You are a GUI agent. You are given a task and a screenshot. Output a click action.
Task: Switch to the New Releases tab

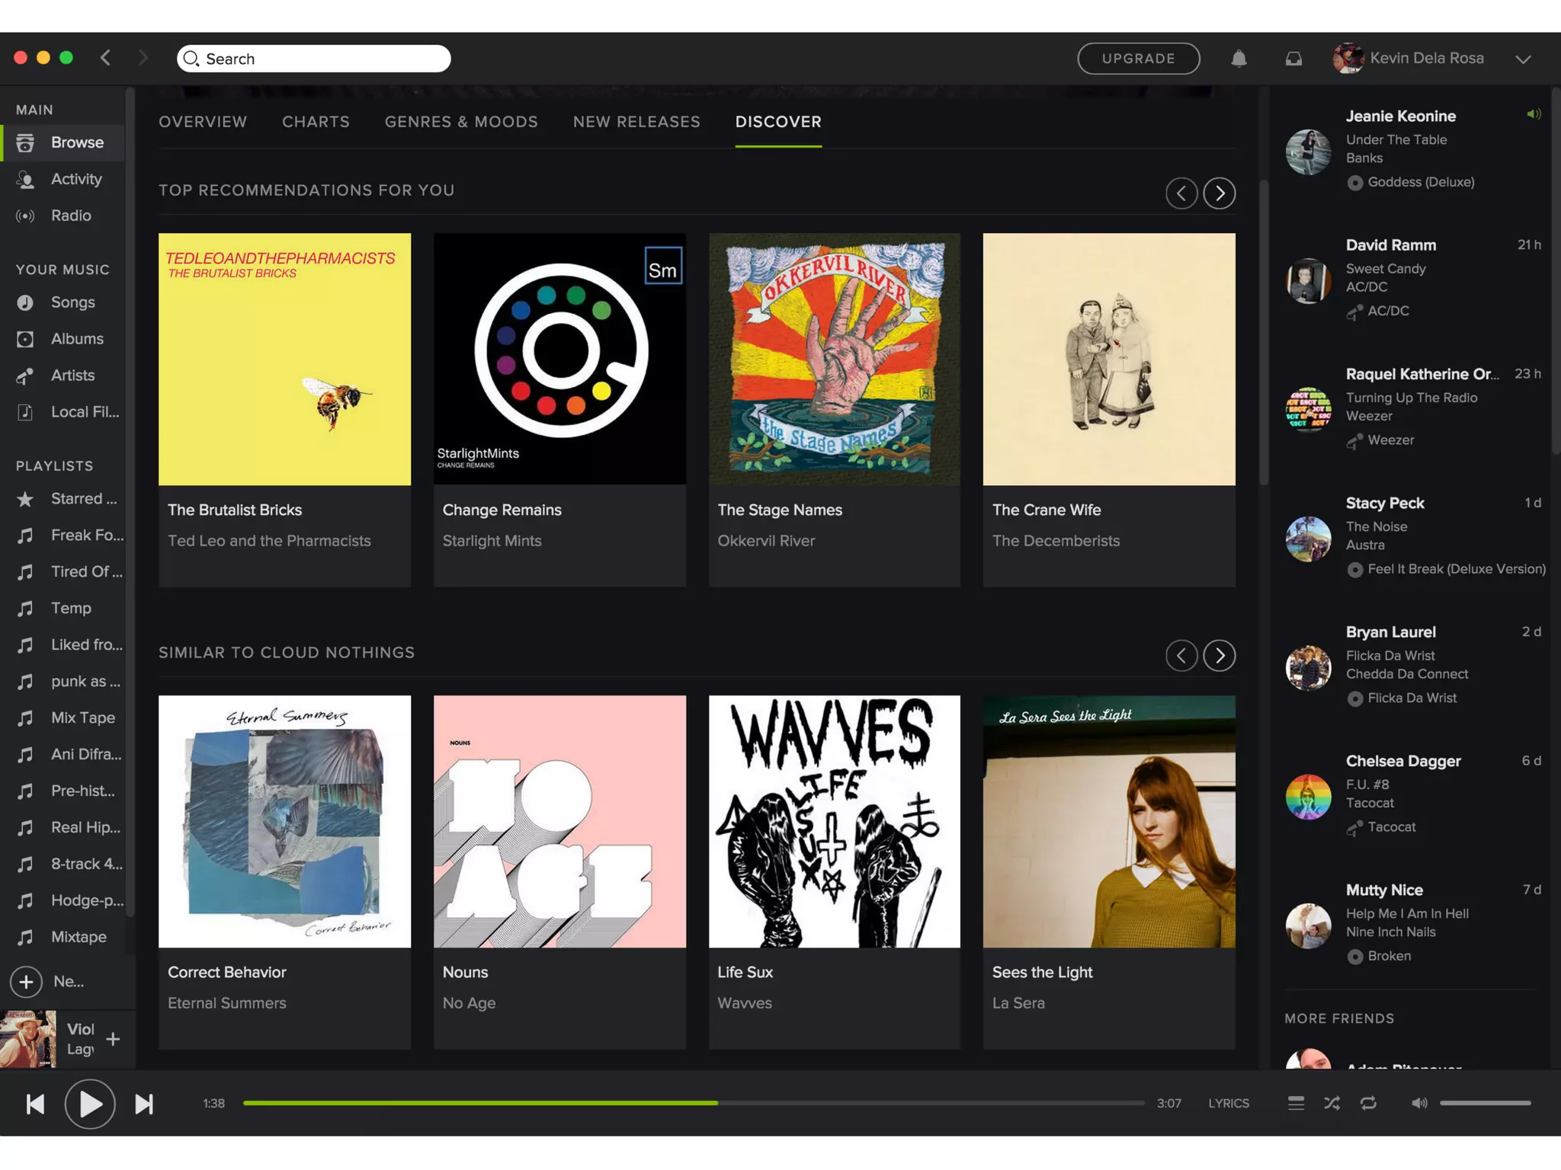(x=636, y=122)
